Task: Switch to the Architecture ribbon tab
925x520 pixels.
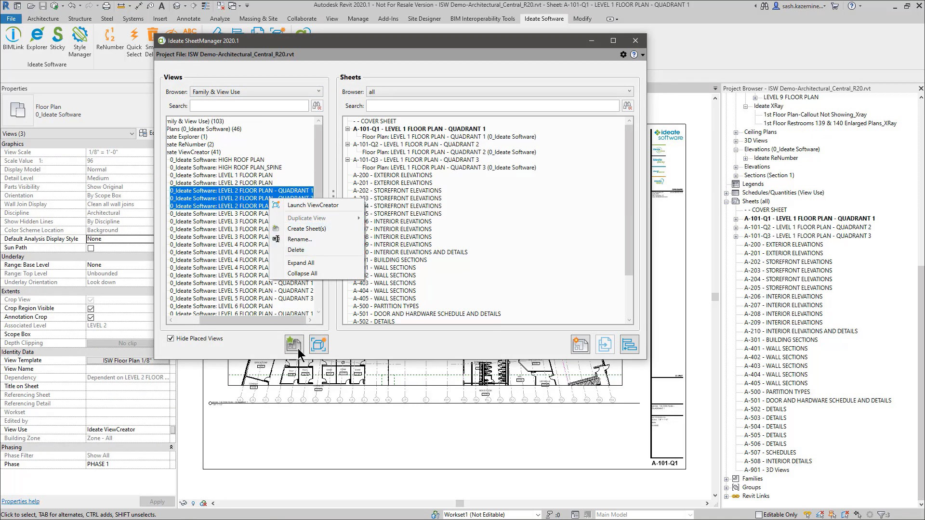Action: point(43,19)
